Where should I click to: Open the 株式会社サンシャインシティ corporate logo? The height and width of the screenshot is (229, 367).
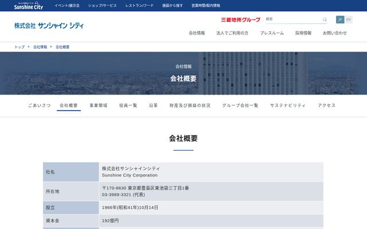[49, 25]
